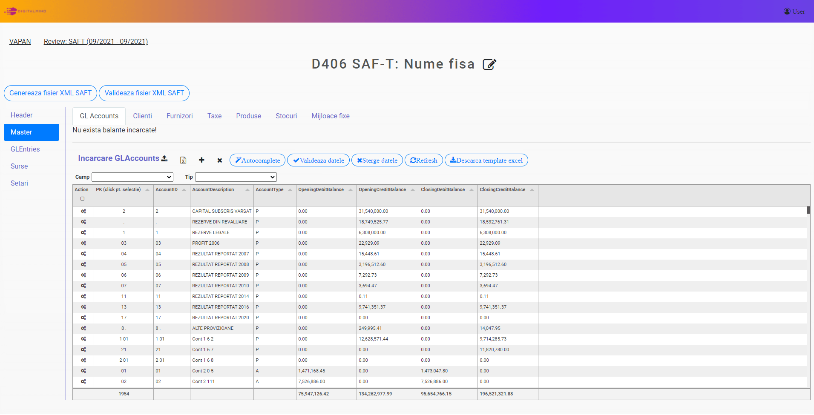The width and height of the screenshot is (814, 415).
Task: Click the Excel file export icon
Action: pos(183,160)
